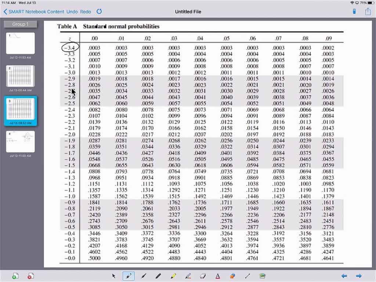Select the Highlighter tool
Image resolution: width=376 pixels, height=282 pixels.
[173, 276]
